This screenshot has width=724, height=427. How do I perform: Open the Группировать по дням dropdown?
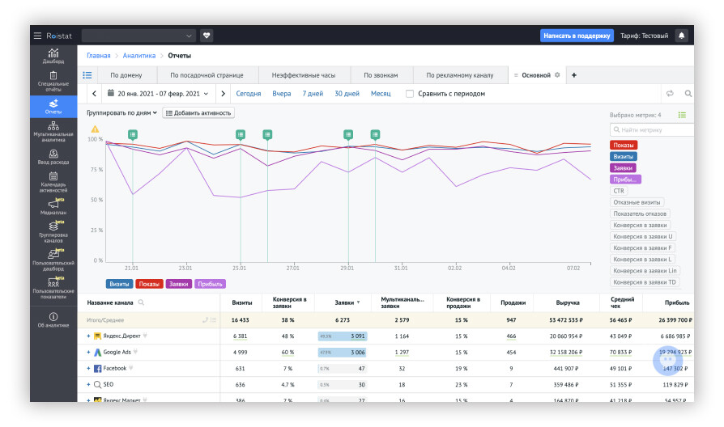121,112
